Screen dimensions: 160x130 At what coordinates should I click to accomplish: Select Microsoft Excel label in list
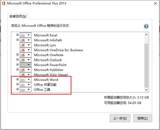45,35
